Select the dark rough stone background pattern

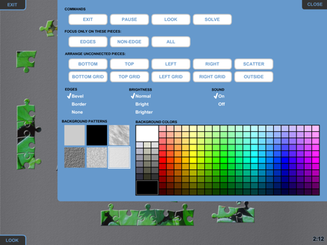[x=74, y=157]
